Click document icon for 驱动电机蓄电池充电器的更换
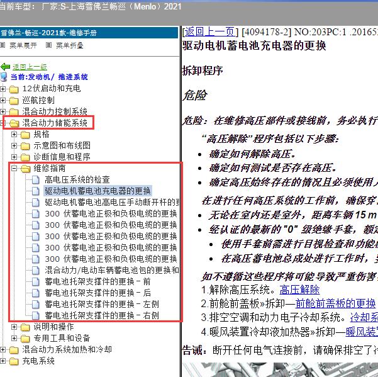The width and height of the screenshot is (378, 377). [x=36, y=191]
